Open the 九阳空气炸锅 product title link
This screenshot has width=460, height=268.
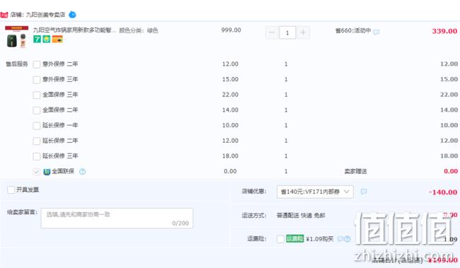point(74,30)
